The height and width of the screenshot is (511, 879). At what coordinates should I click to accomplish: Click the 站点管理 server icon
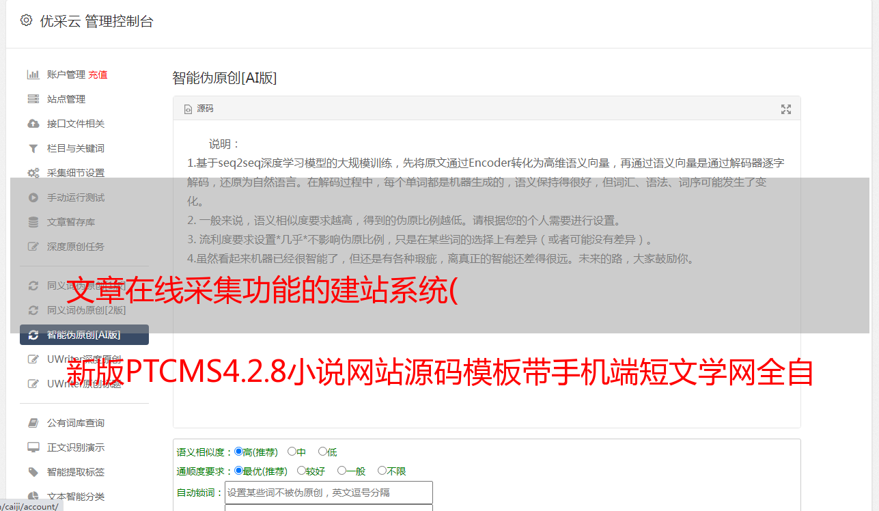click(x=33, y=99)
